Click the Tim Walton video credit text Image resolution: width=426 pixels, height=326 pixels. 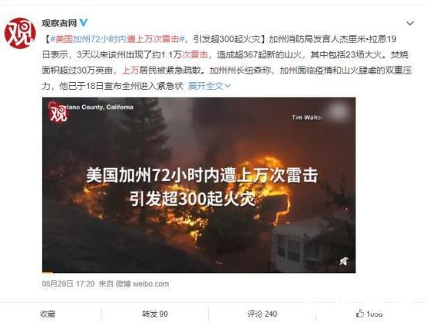[x=307, y=118]
